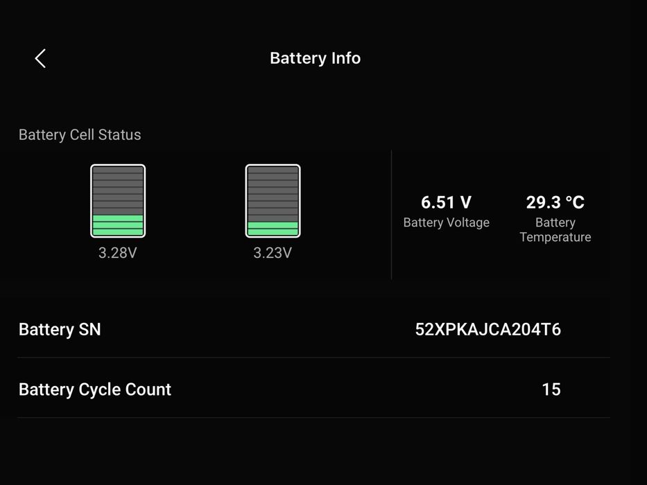Screen dimensions: 647x485
Task: Click the vertical divider beside the cell status
Action: [x=392, y=215]
